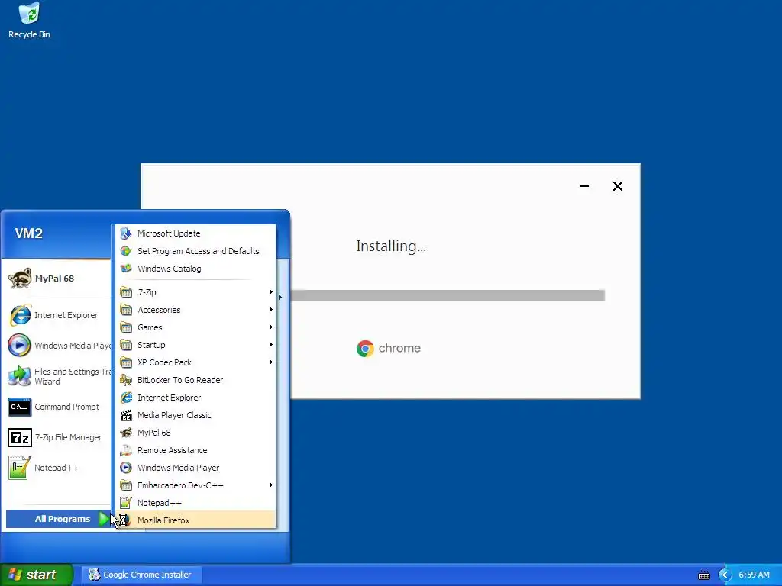Show hidden tray icons with the chevron
This screenshot has height=586, width=782.
pos(725,575)
